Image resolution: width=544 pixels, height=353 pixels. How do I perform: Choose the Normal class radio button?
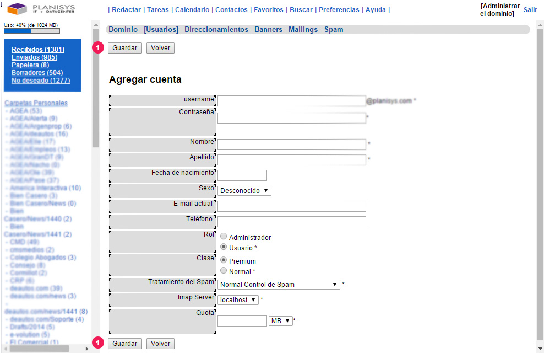(224, 270)
